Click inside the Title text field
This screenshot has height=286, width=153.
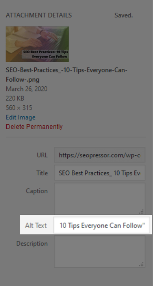(x=100, y=173)
